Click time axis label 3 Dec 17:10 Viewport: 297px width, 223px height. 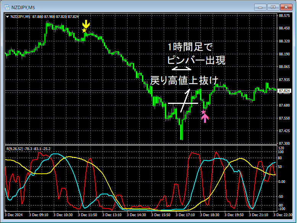[185, 215]
